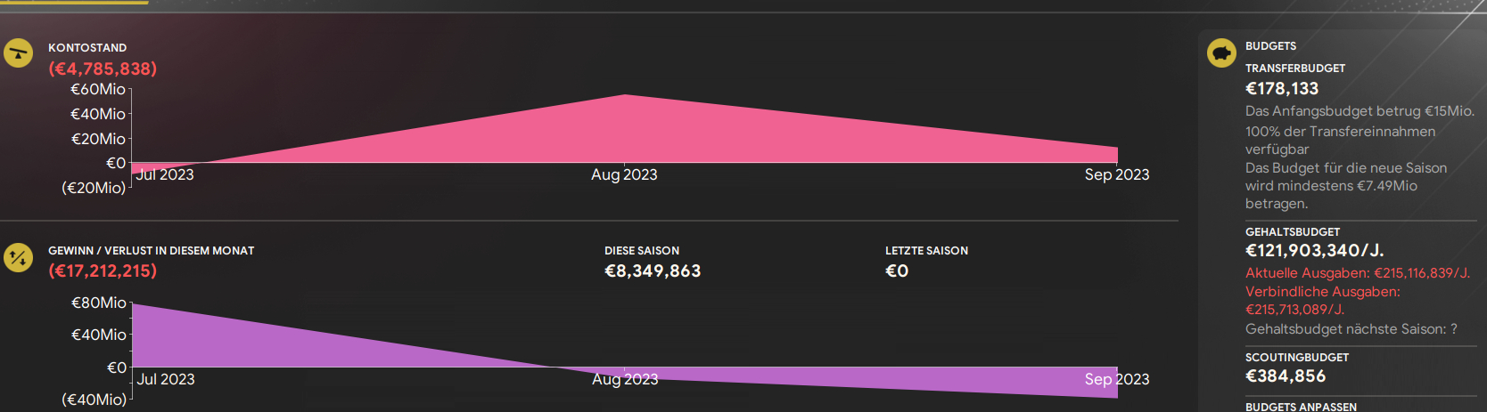
Task: Click Sep 2023 on the Kontostand chart
Action: pyautogui.click(x=1116, y=174)
